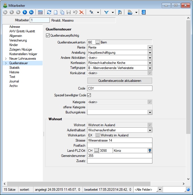Image resolution: width=193 pixels, height=195 pixels.
Task: Click the map pin icon next to Köniz
Action: [x=150, y=151]
